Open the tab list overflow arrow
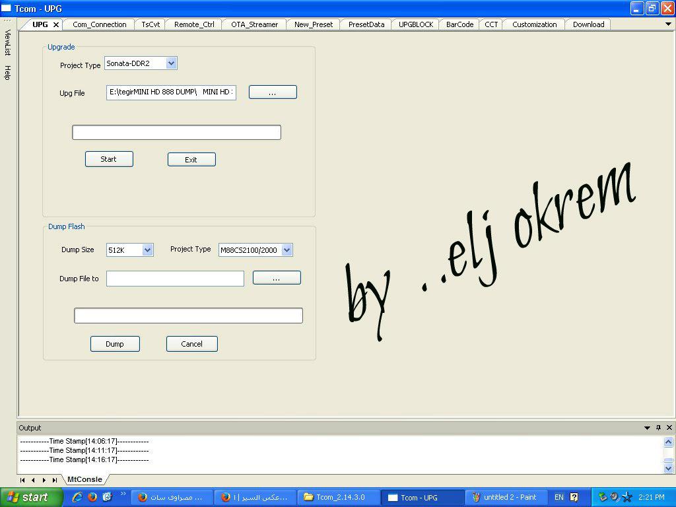Image resolution: width=676 pixels, height=507 pixels. 668,24
